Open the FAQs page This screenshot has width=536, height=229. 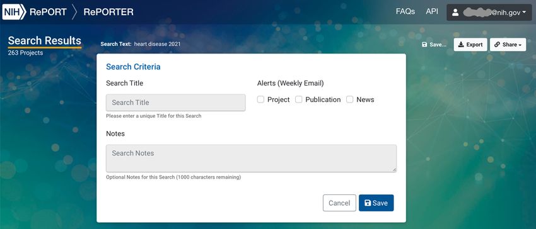(x=405, y=11)
